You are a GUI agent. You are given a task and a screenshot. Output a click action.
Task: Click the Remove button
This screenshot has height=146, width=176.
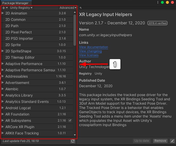tap(160, 141)
